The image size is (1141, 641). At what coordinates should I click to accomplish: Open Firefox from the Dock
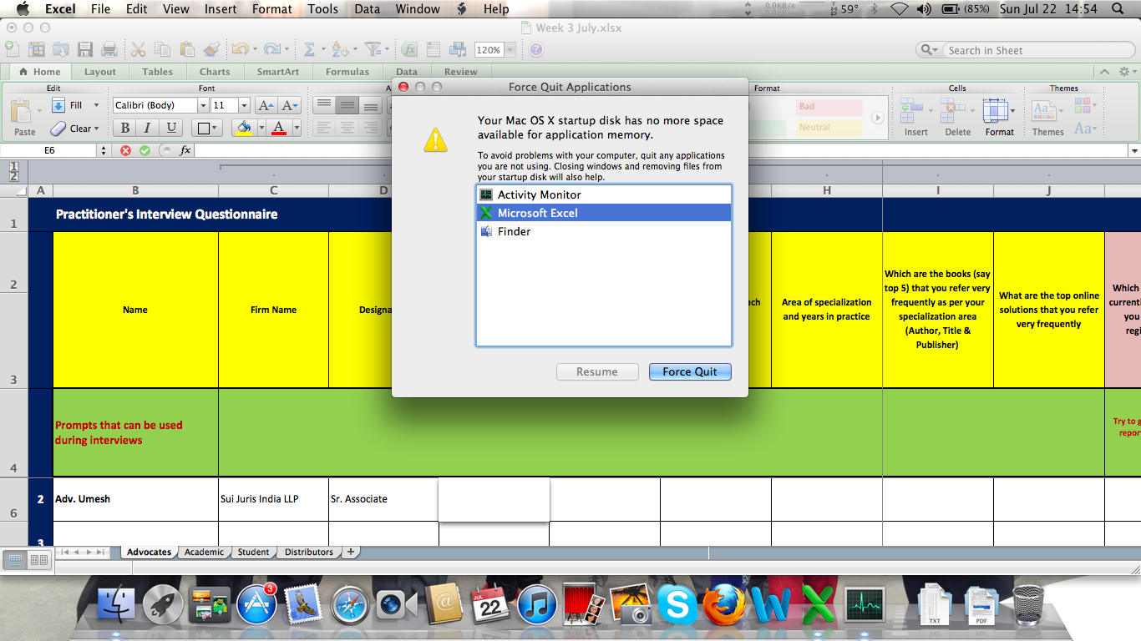[723, 604]
